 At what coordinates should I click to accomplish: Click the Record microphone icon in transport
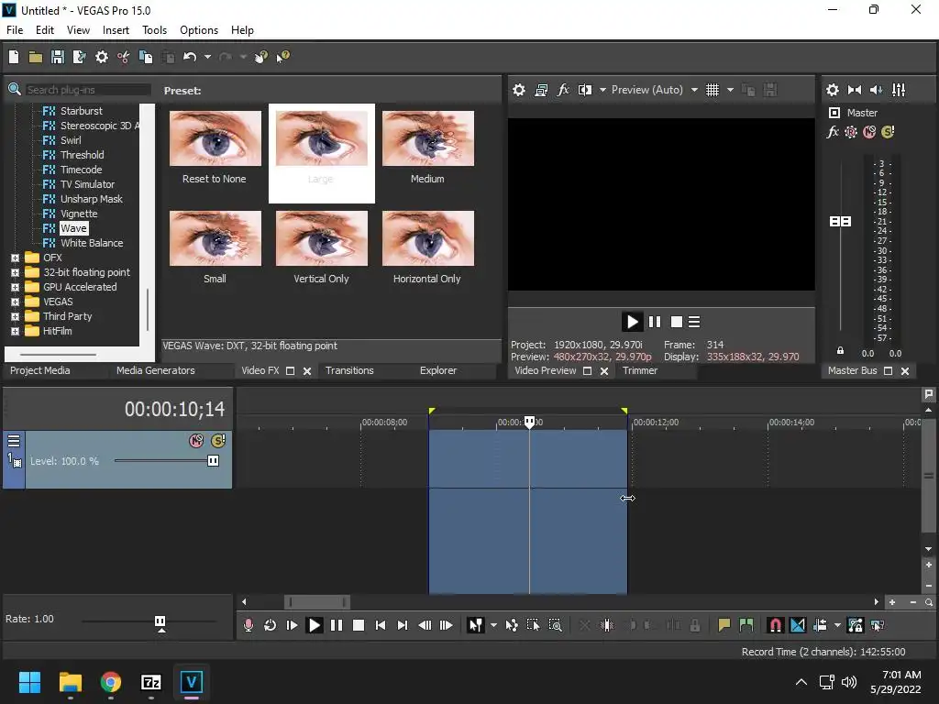[249, 625]
